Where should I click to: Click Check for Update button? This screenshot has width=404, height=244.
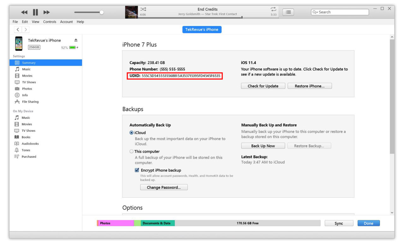(263, 86)
